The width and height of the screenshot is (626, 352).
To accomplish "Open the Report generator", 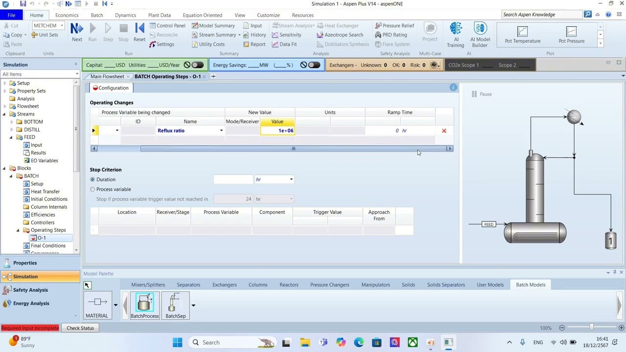I will (x=254, y=44).
